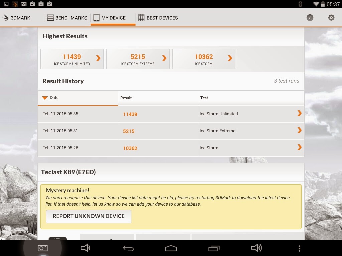Click the 3 test runs label
The width and height of the screenshot is (342, 256).
286,81
